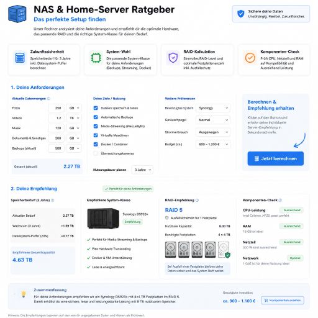Open the Budget (ca.) dropdown
Screen dimensions: 318x318
pos(213,144)
